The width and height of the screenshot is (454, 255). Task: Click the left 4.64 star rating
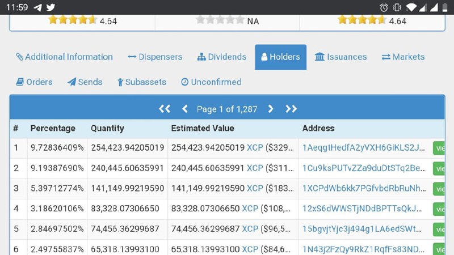[x=73, y=20]
